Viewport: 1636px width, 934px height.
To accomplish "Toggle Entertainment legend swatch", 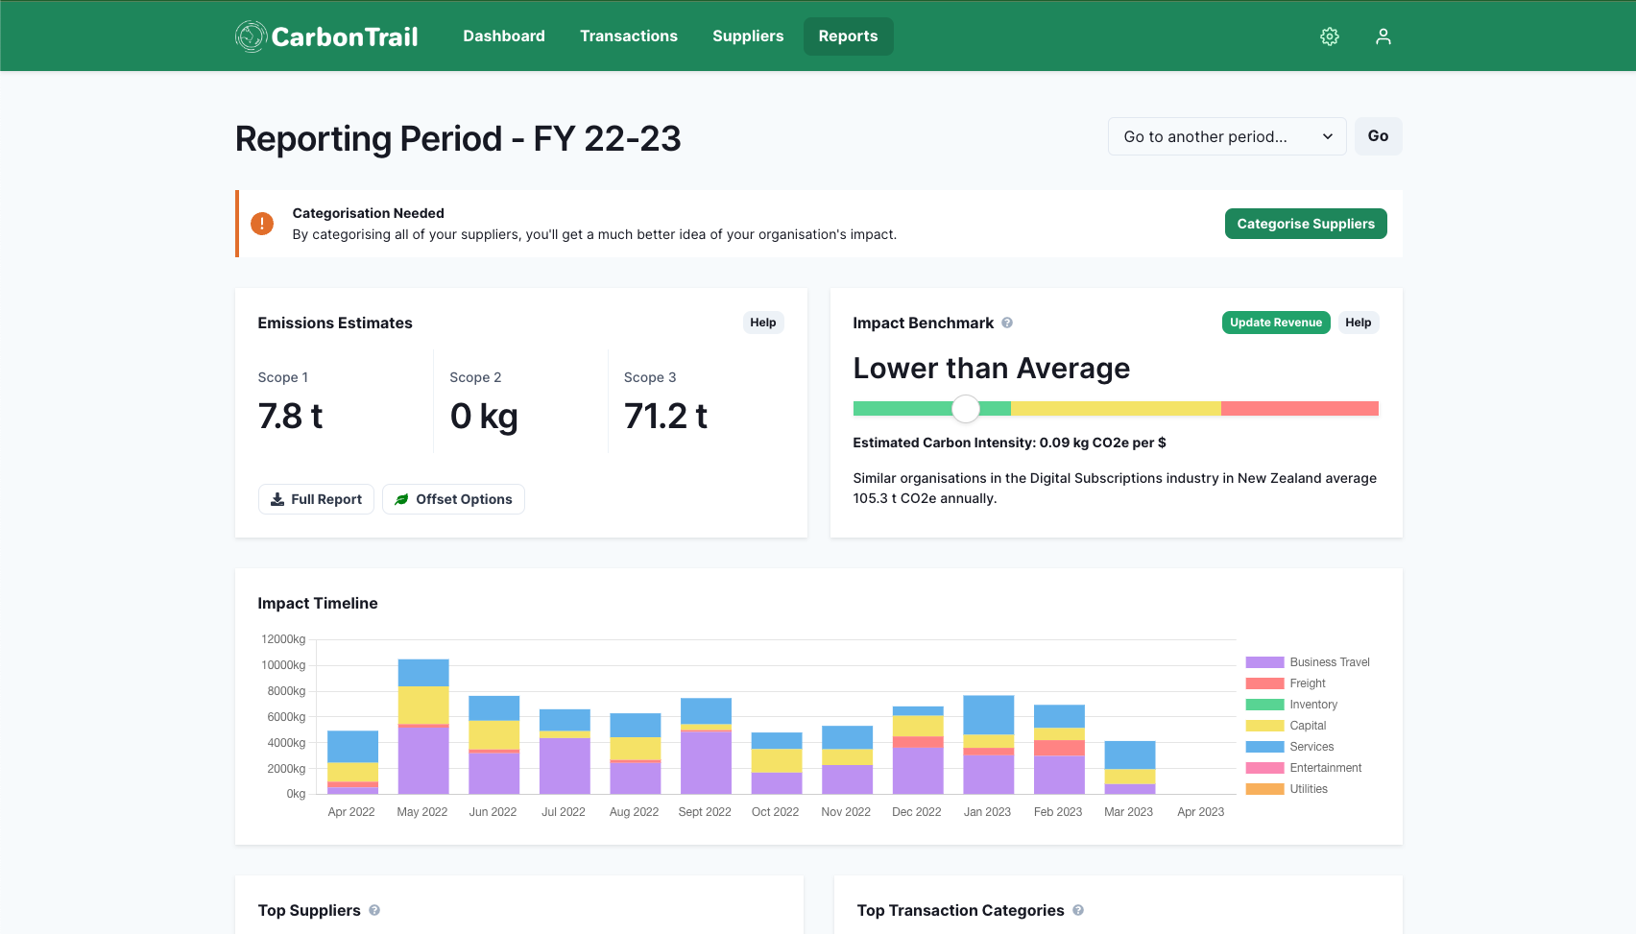I will tap(1264, 768).
